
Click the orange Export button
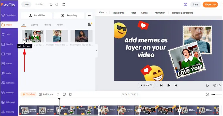point(210,4)
